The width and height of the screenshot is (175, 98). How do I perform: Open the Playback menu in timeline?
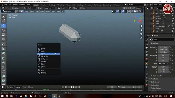[x=10, y=87]
